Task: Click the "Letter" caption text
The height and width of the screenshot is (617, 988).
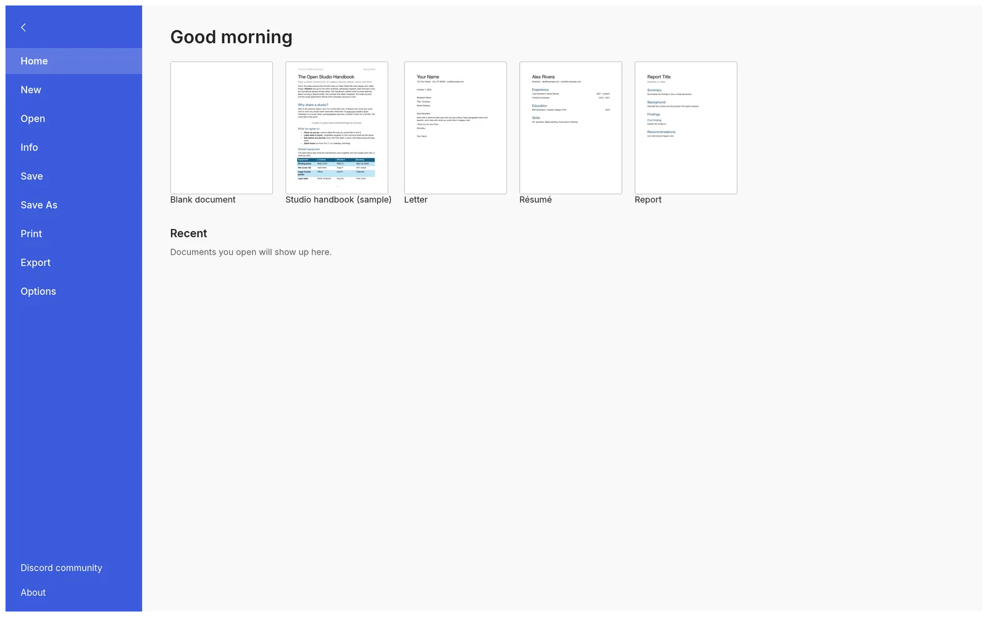Action: tap(416, 200)
